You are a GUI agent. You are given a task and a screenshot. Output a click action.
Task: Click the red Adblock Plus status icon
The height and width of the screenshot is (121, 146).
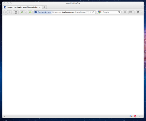[135, 116]
